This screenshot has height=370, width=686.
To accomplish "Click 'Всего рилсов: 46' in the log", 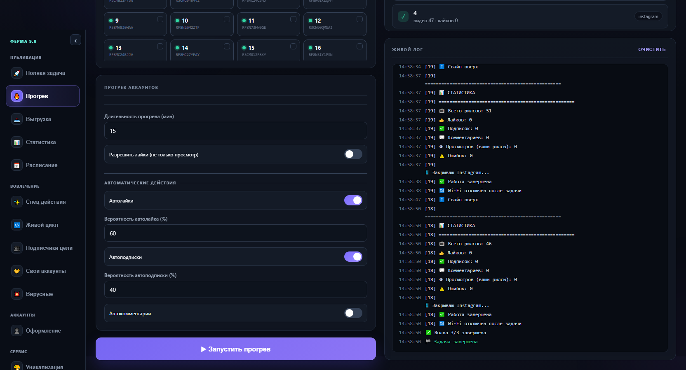I will (x=470, y=244).
